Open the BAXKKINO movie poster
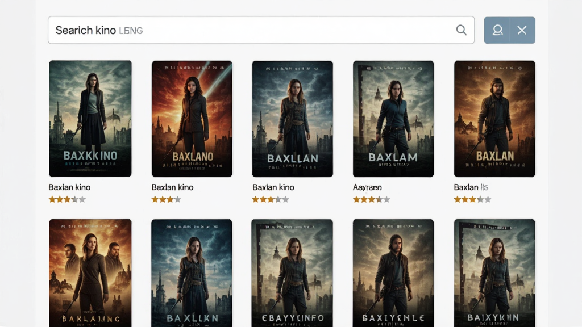Viewport: 582px width, 327px height. (90, 119)
